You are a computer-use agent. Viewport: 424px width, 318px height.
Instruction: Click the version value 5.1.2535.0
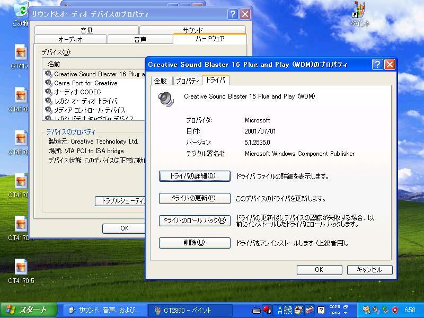[x=257, y=143]
